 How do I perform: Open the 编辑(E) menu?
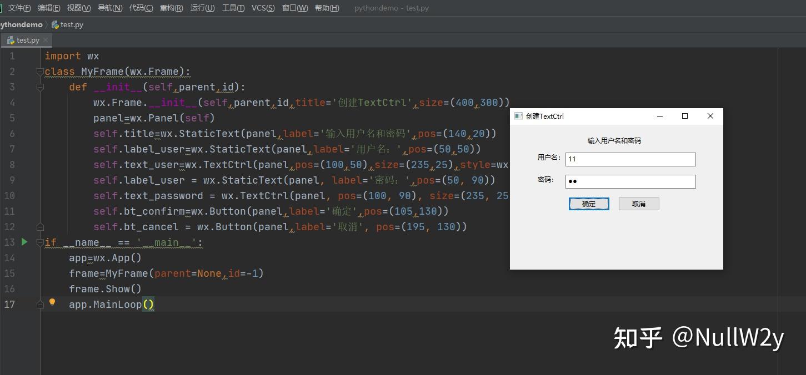[x=49, y=8]
